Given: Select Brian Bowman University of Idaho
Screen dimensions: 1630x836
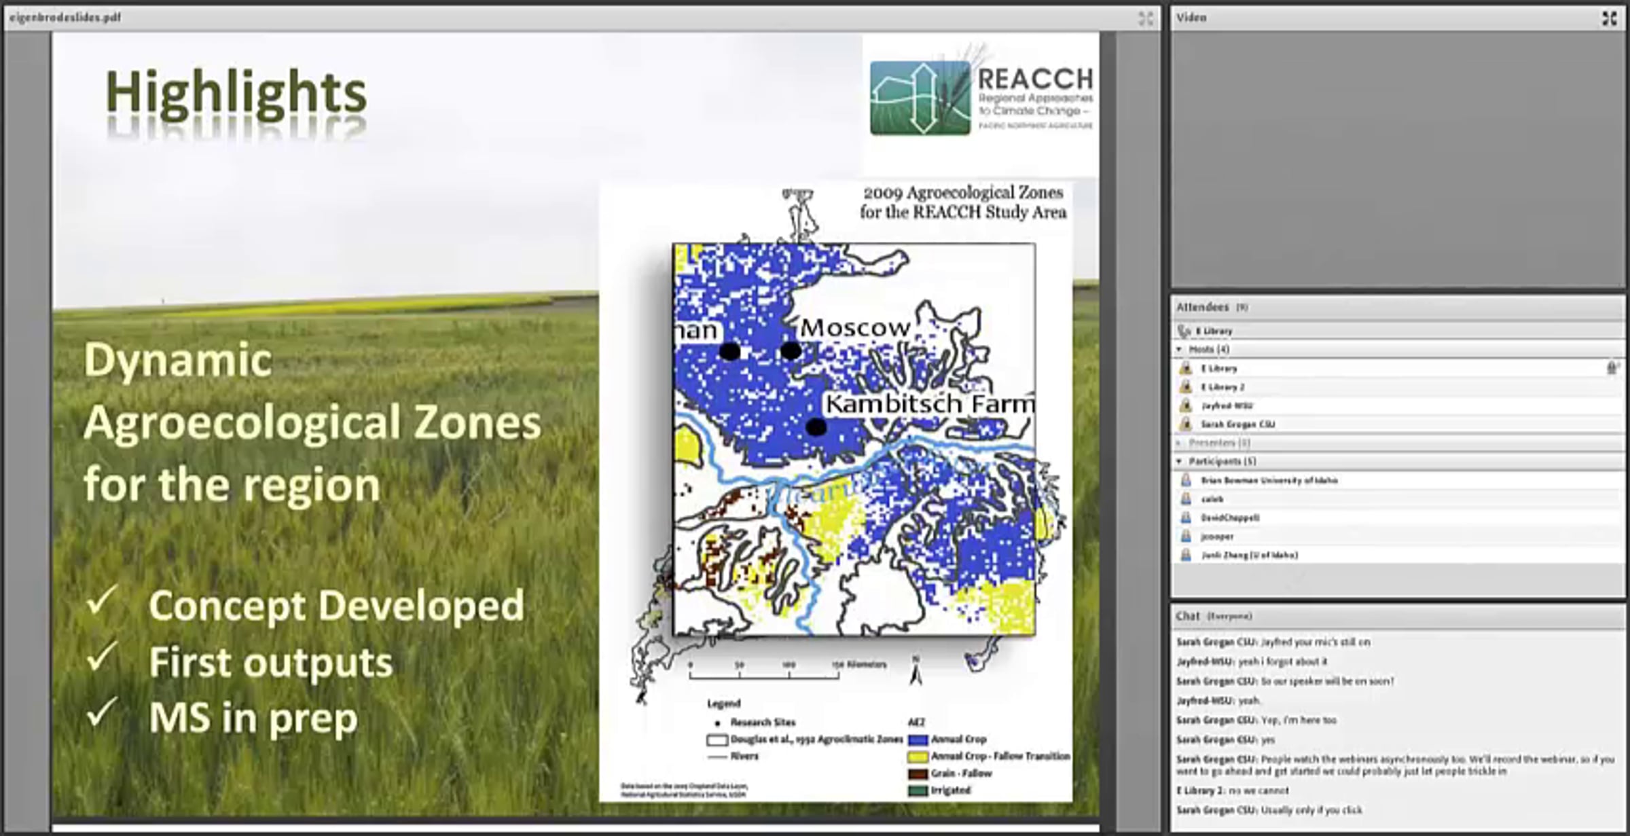Looking at the screenshot, I should (x=1269, y=480).
